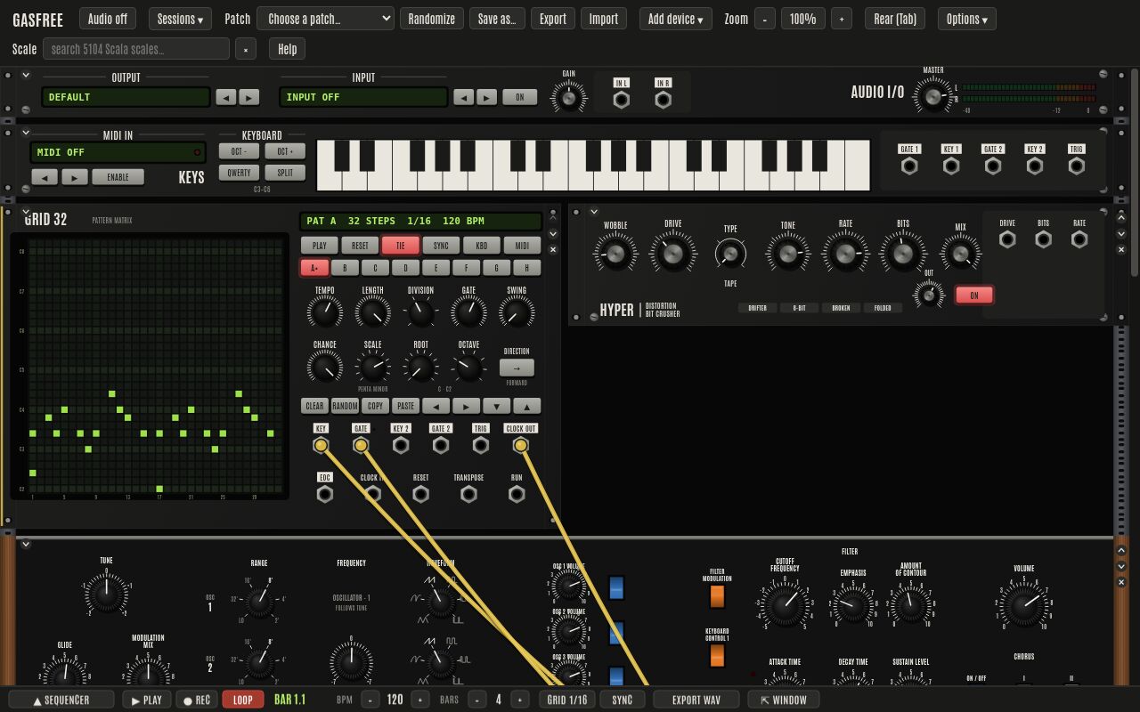Viewport: 1140px width, 712px height.
Task: Click the RUN input jack
Action: tap(517, 494)
